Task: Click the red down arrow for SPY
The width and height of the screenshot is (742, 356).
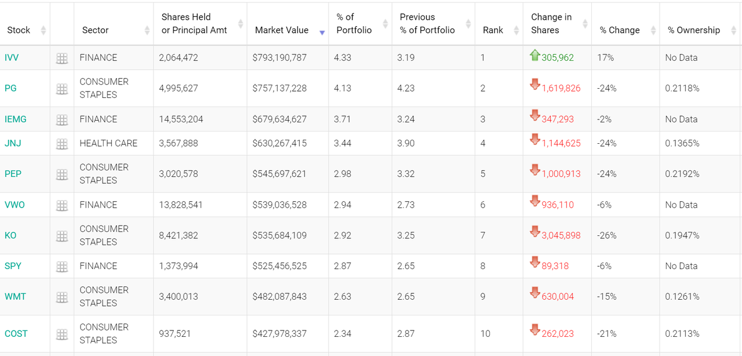Action: tap(535, 263)
